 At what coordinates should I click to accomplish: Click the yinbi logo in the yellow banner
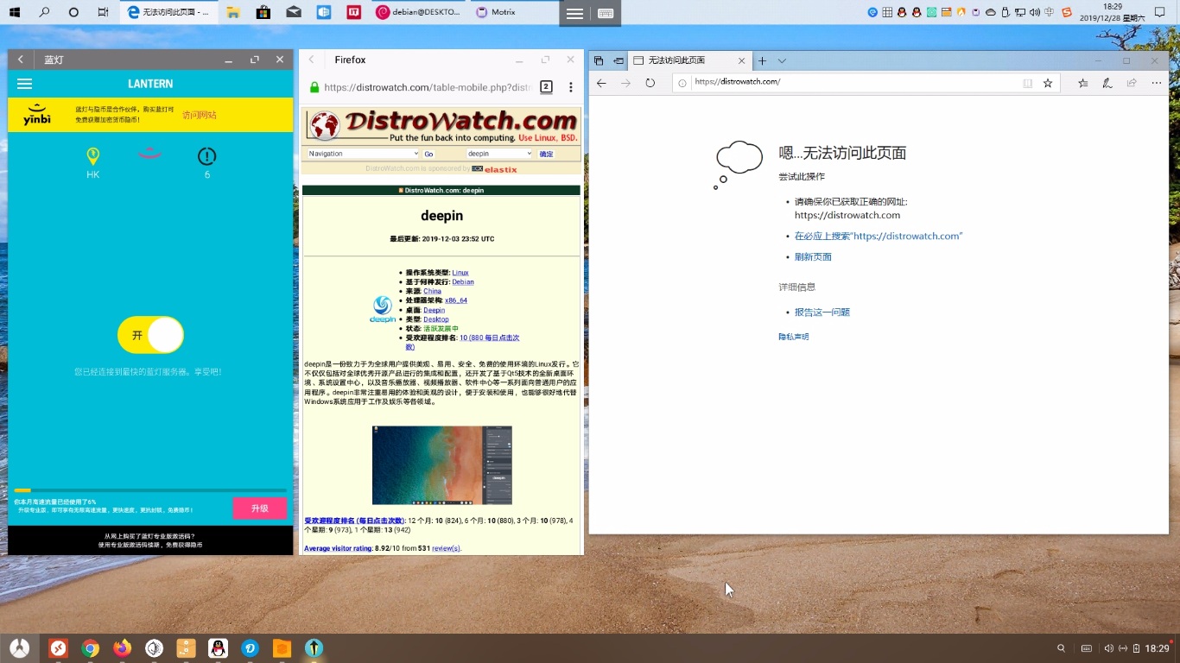pyautogui.click(x=37, y=115)
